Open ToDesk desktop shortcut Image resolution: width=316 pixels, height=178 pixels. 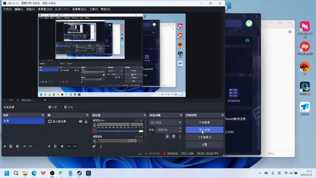305,108
